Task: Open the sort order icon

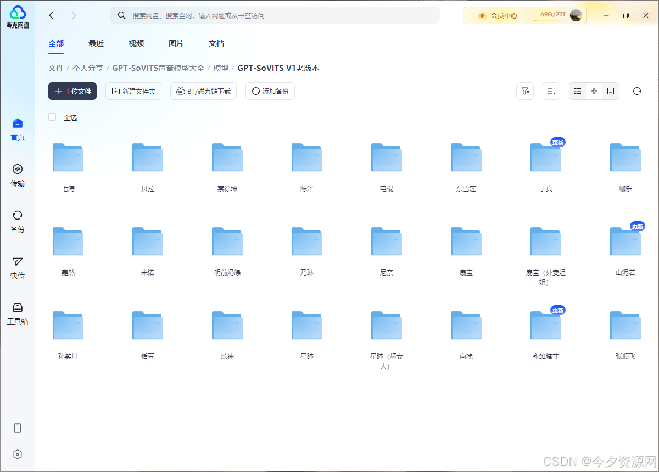Action: click(x=551, y=91)
